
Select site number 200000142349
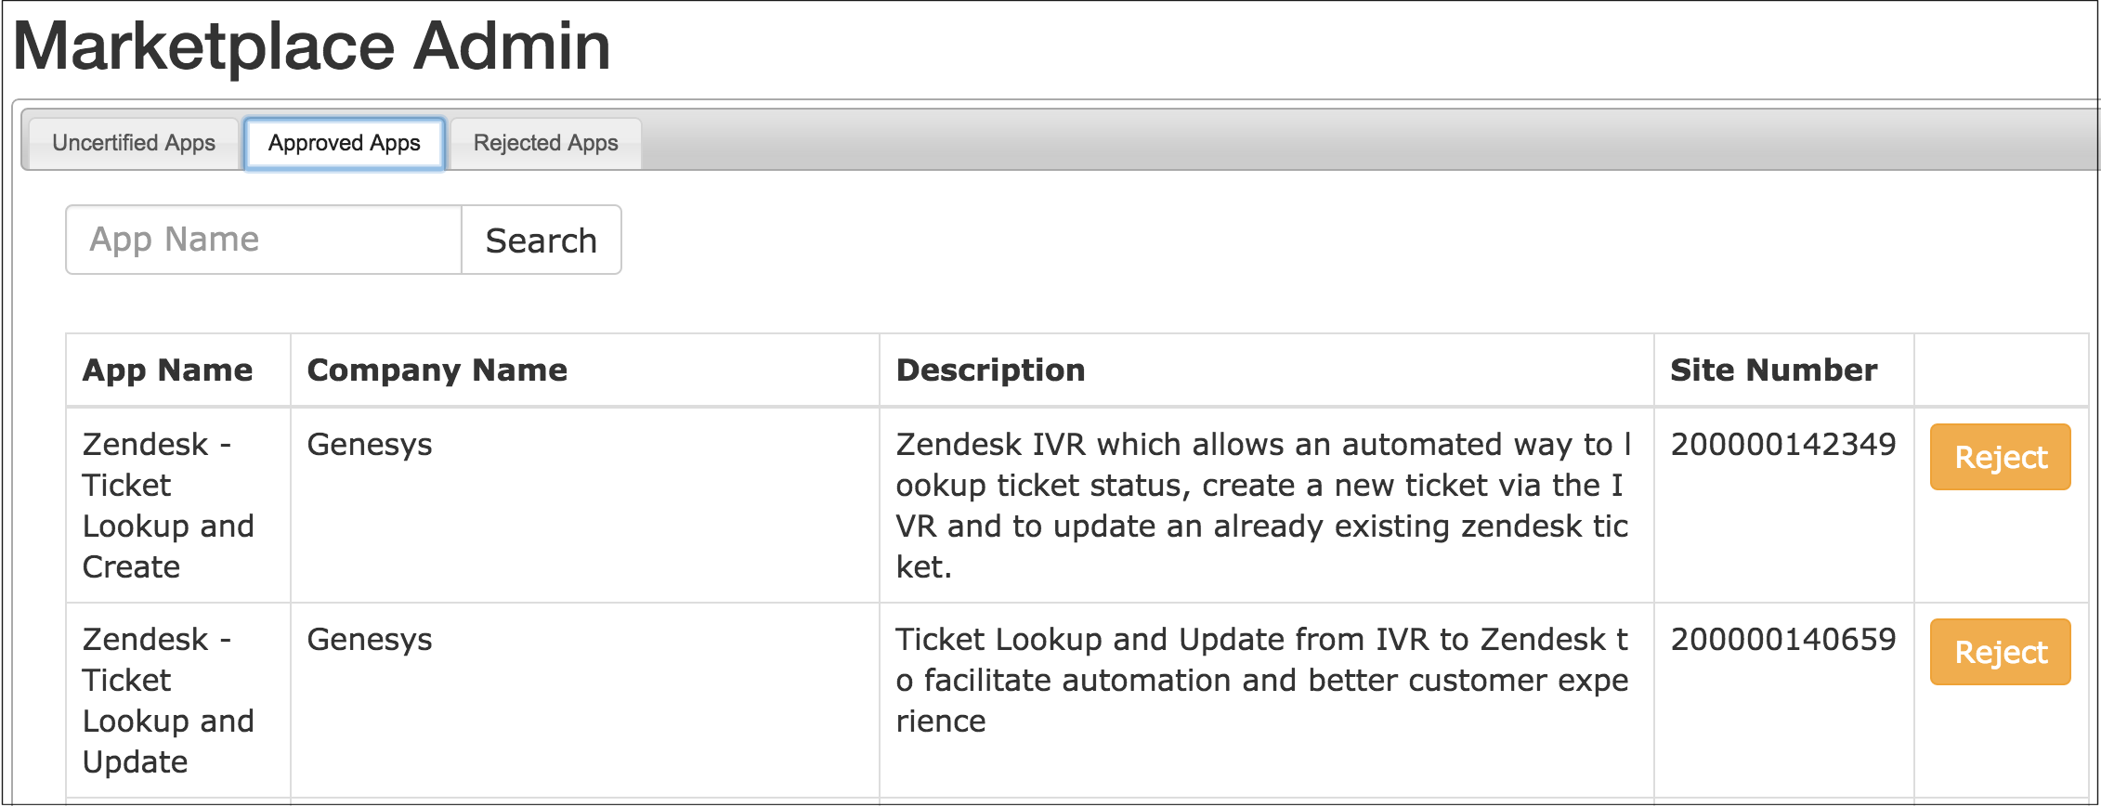(1782, 445)
